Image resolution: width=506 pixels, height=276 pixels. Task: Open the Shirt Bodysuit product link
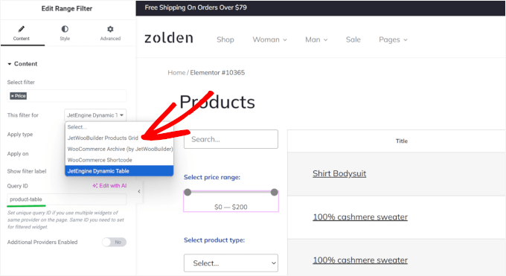[339, 173]
